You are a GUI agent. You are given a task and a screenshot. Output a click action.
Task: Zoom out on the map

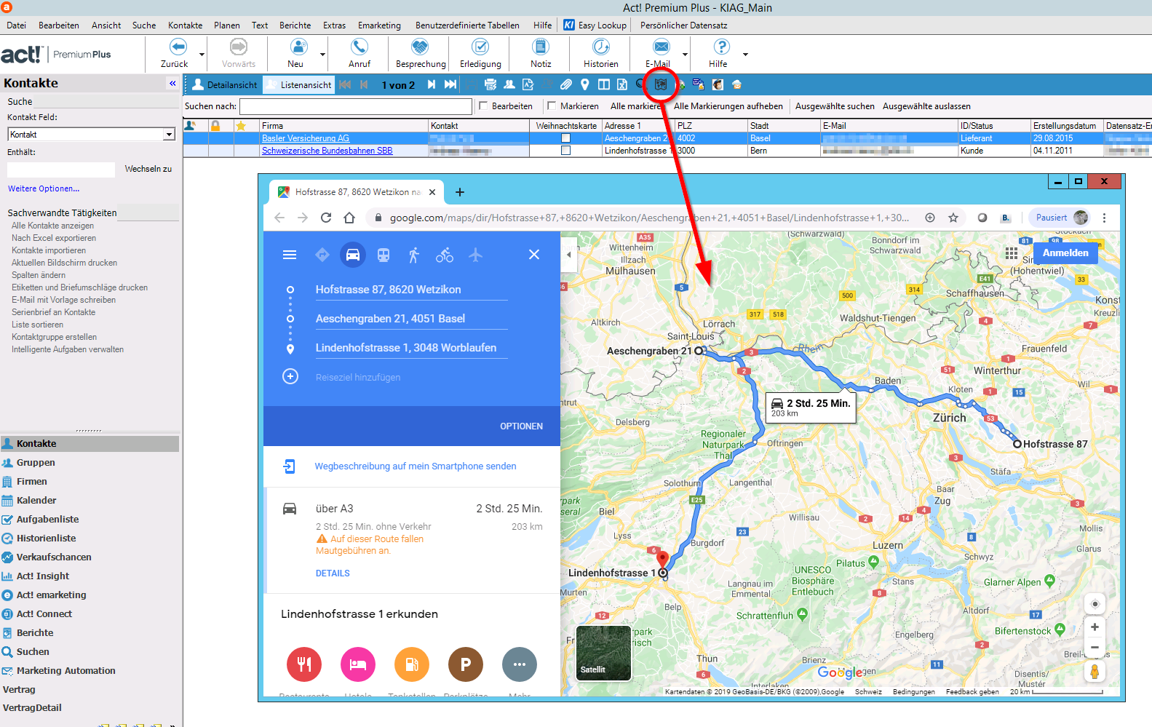(1095, 647)
